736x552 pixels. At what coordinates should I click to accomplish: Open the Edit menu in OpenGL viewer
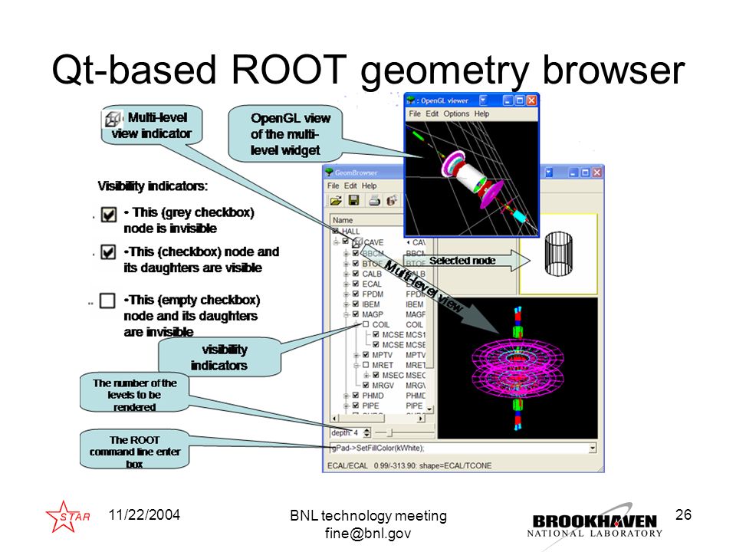432,113
